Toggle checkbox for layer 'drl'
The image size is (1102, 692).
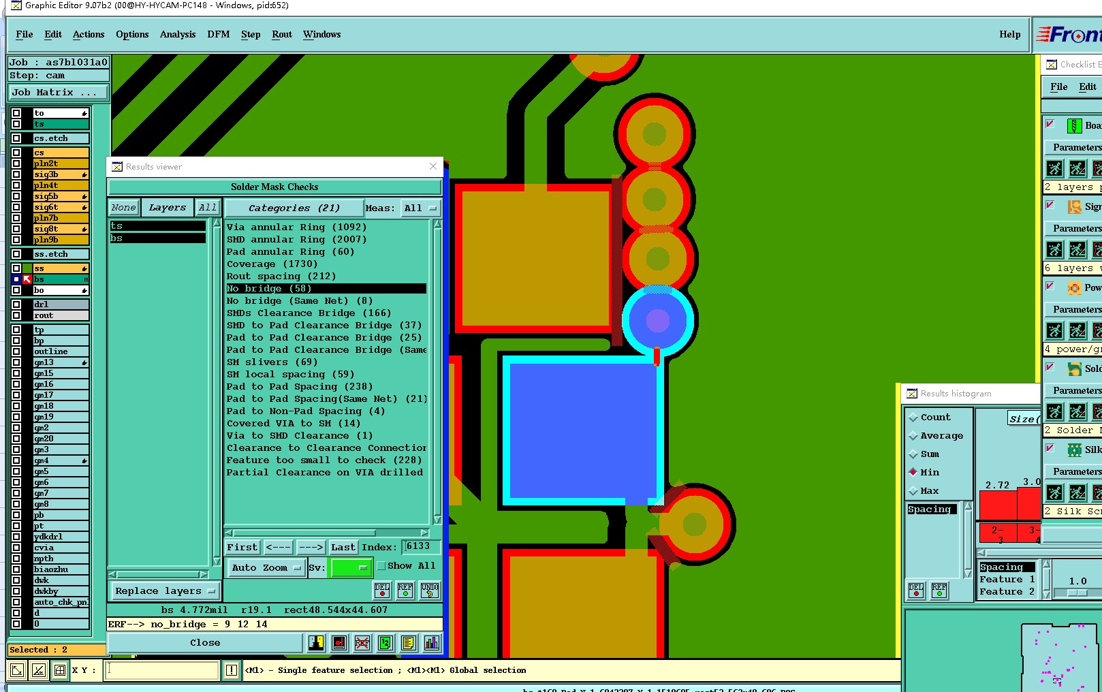[16, 304]
